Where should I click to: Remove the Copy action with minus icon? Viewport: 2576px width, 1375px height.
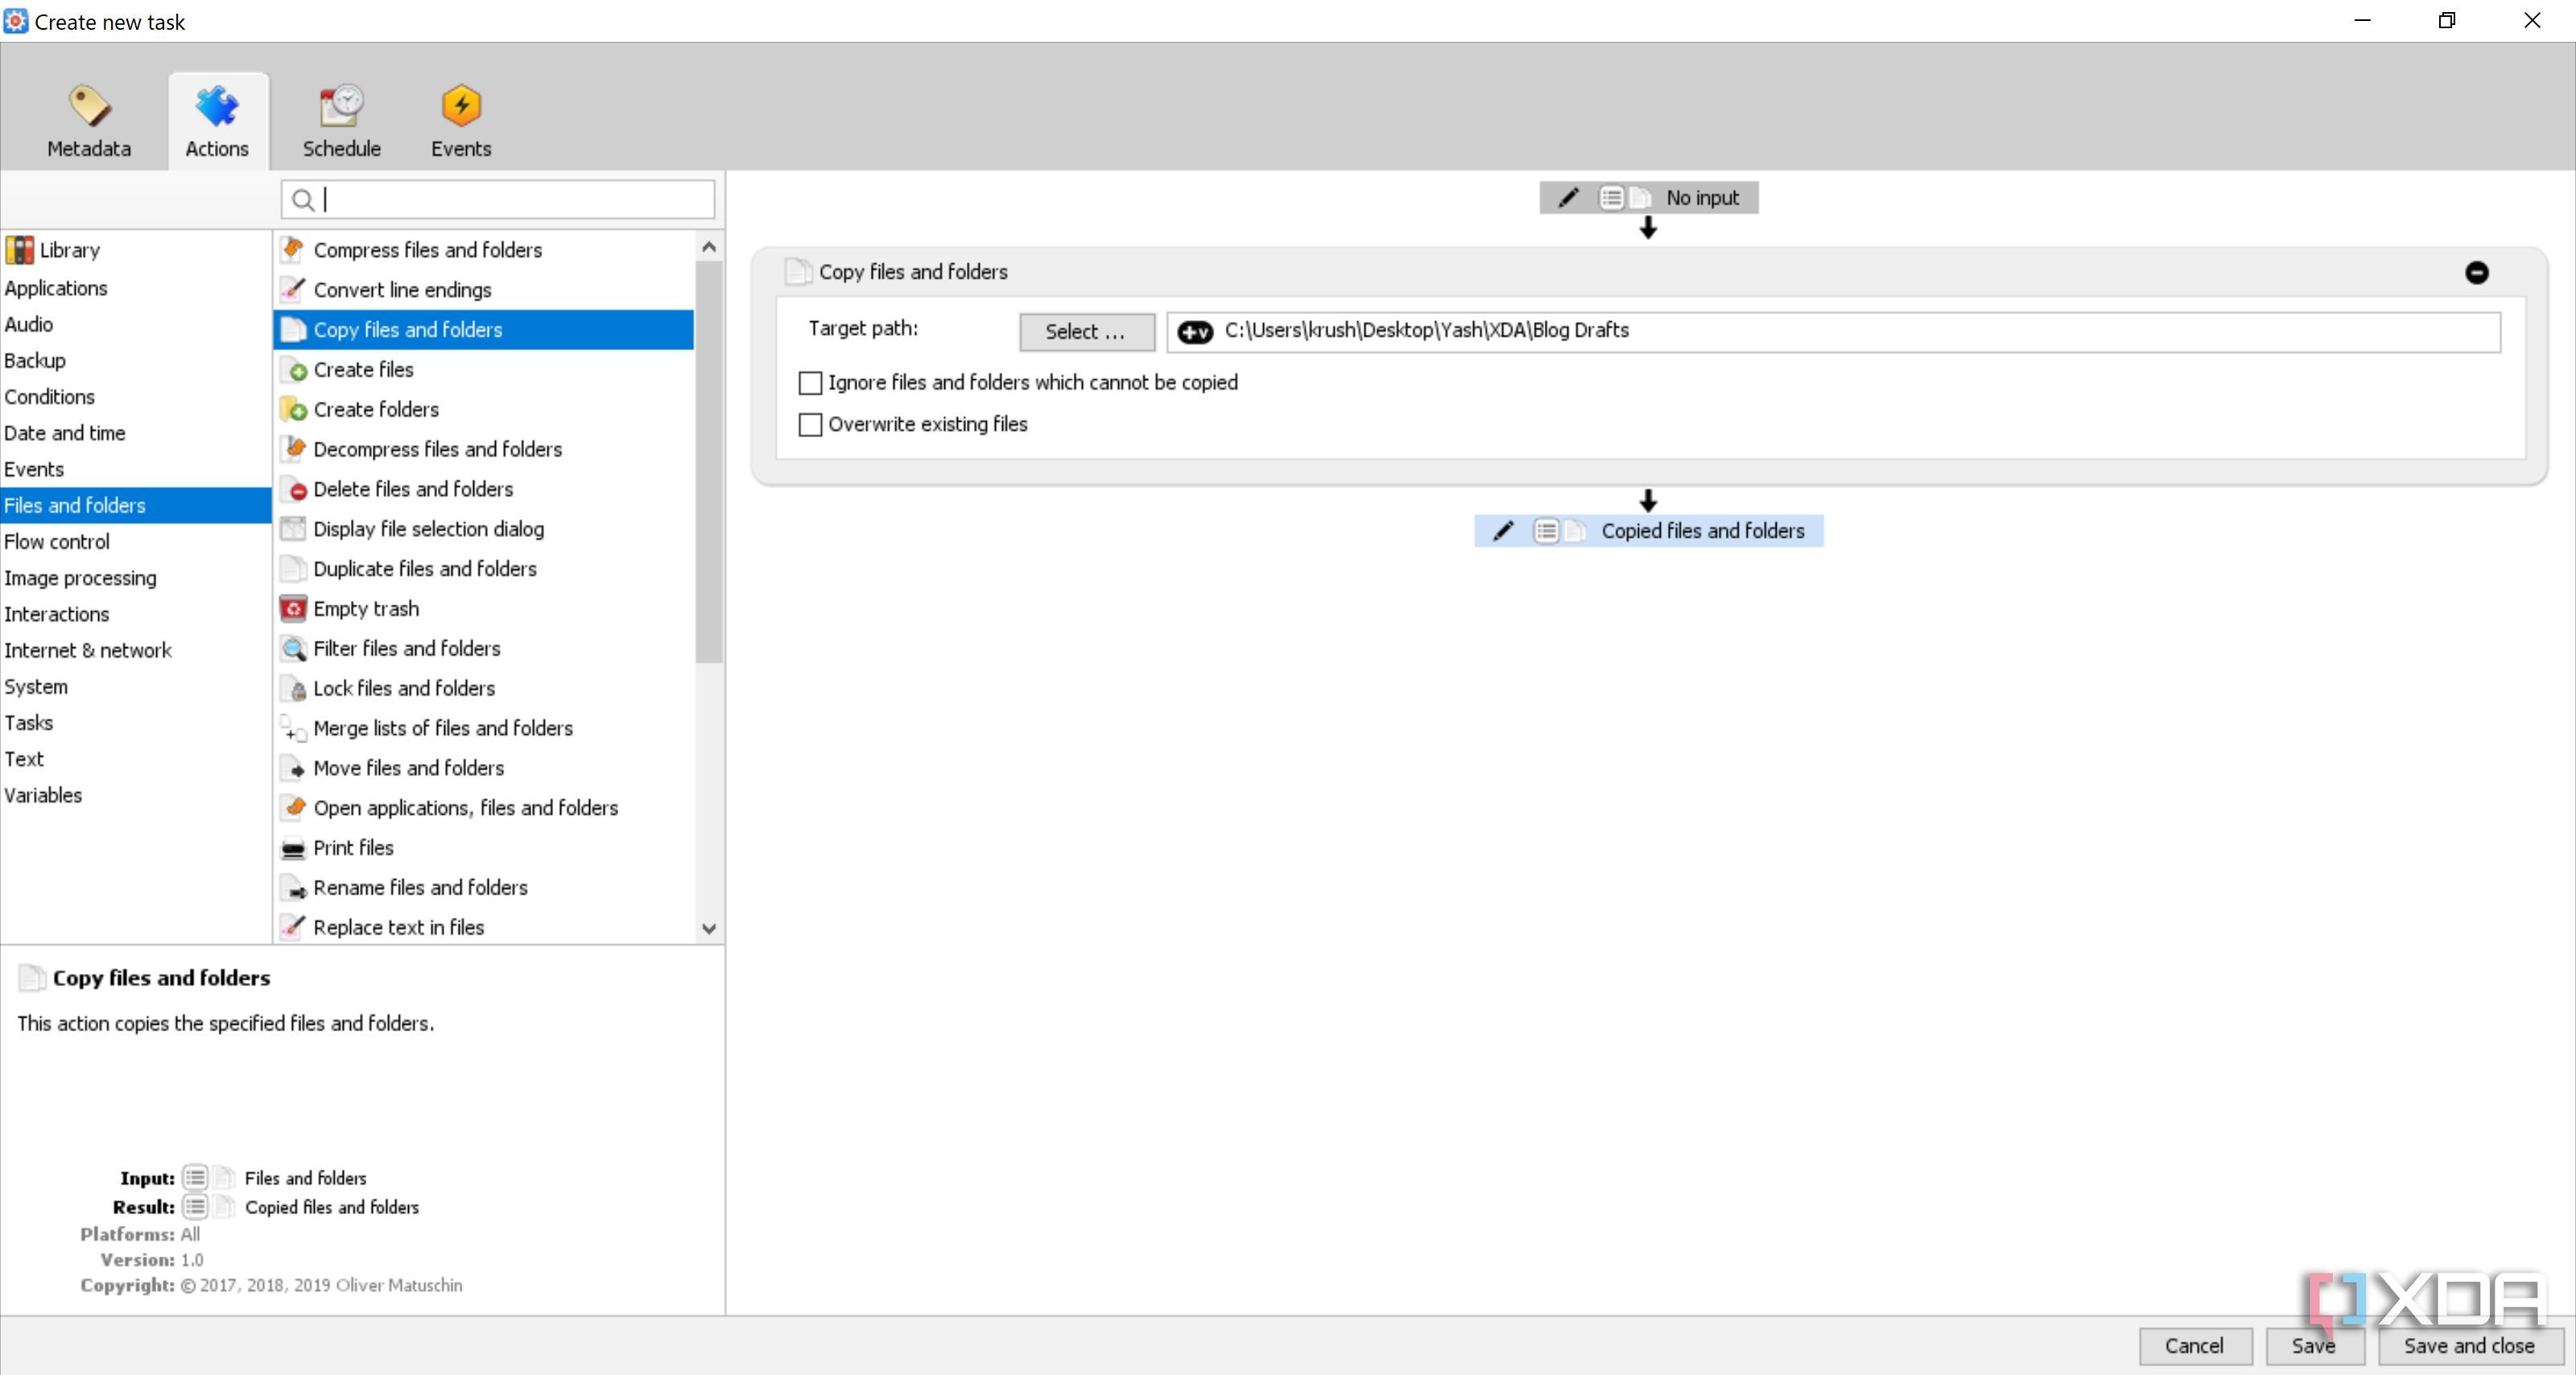[x=2476, y=272]
